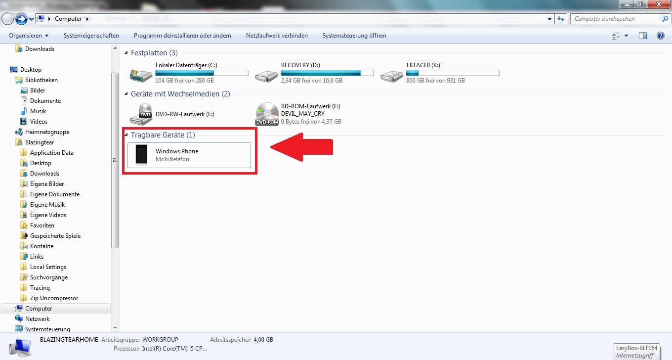
Task: Select the Netzwerk icon in sidebar
Action: [19, 319]
